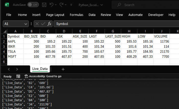Screen dimensions: 179x109
Task: Switch to the View tab
Action: 119,15
